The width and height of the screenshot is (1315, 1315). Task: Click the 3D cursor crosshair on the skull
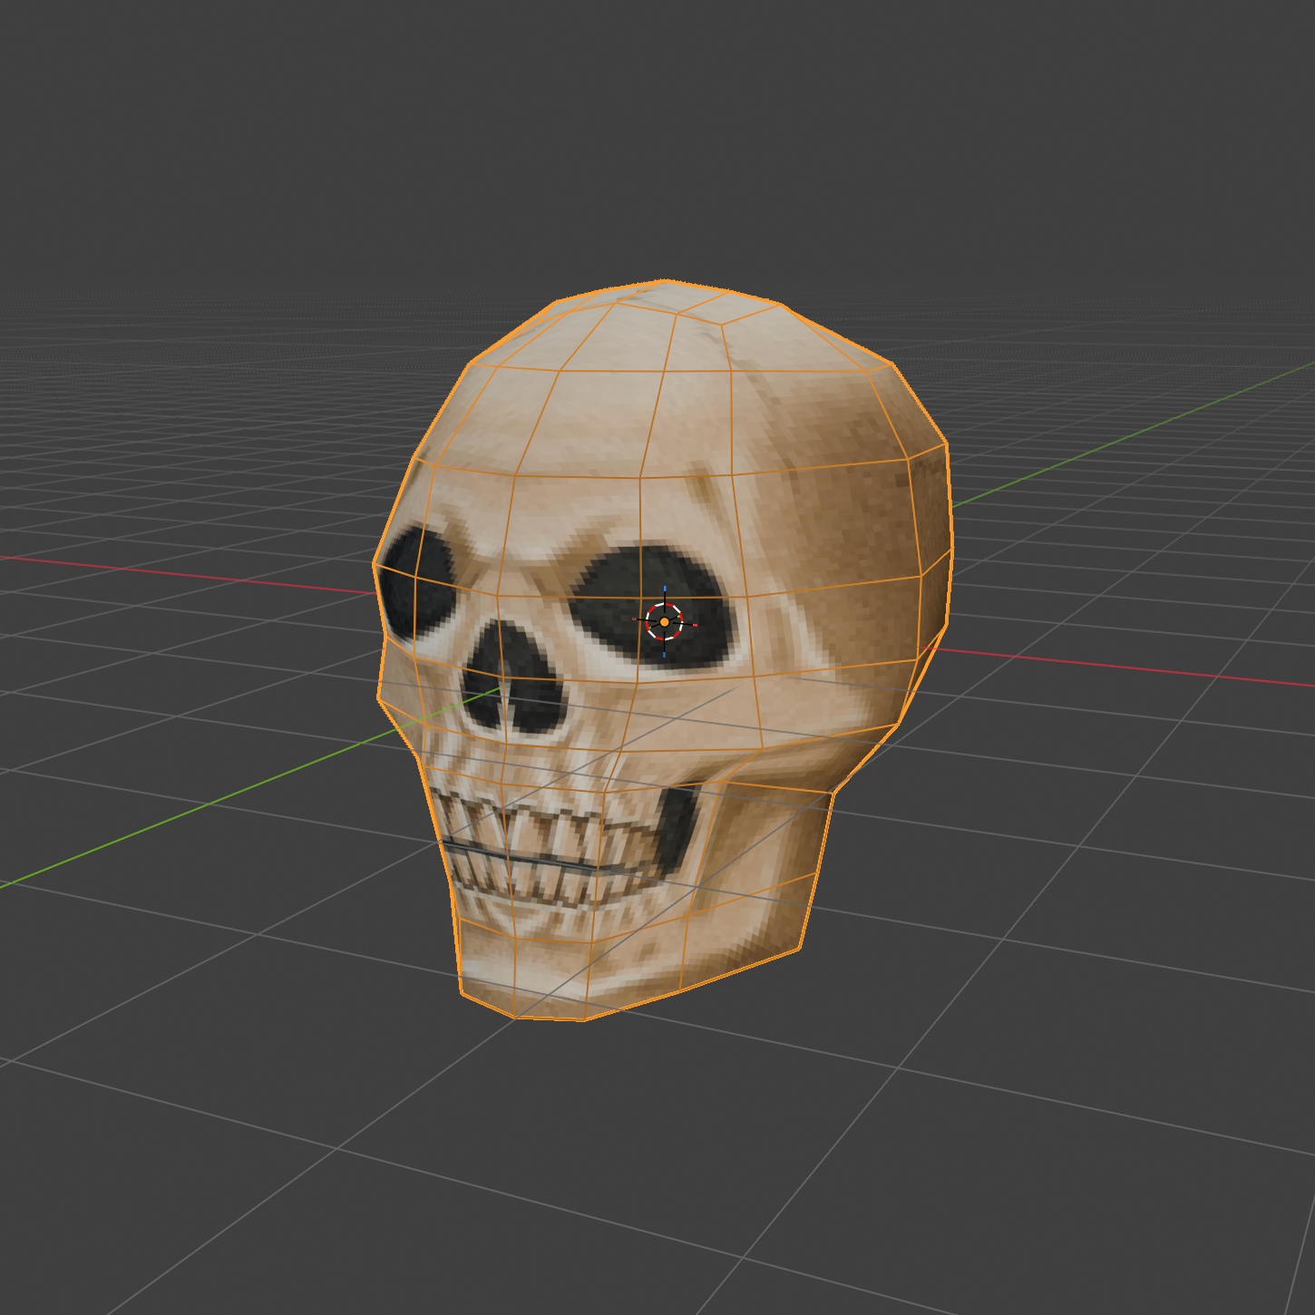(665, 622)
